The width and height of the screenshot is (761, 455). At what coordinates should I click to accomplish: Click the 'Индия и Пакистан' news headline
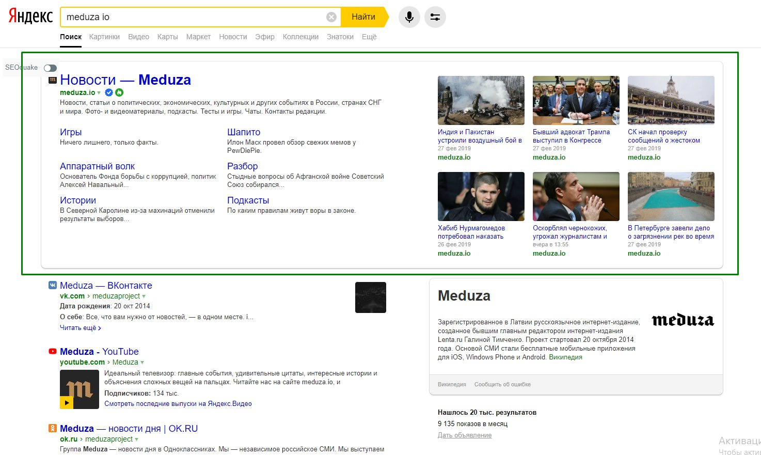pyautogui.click(x=480, y=136)
